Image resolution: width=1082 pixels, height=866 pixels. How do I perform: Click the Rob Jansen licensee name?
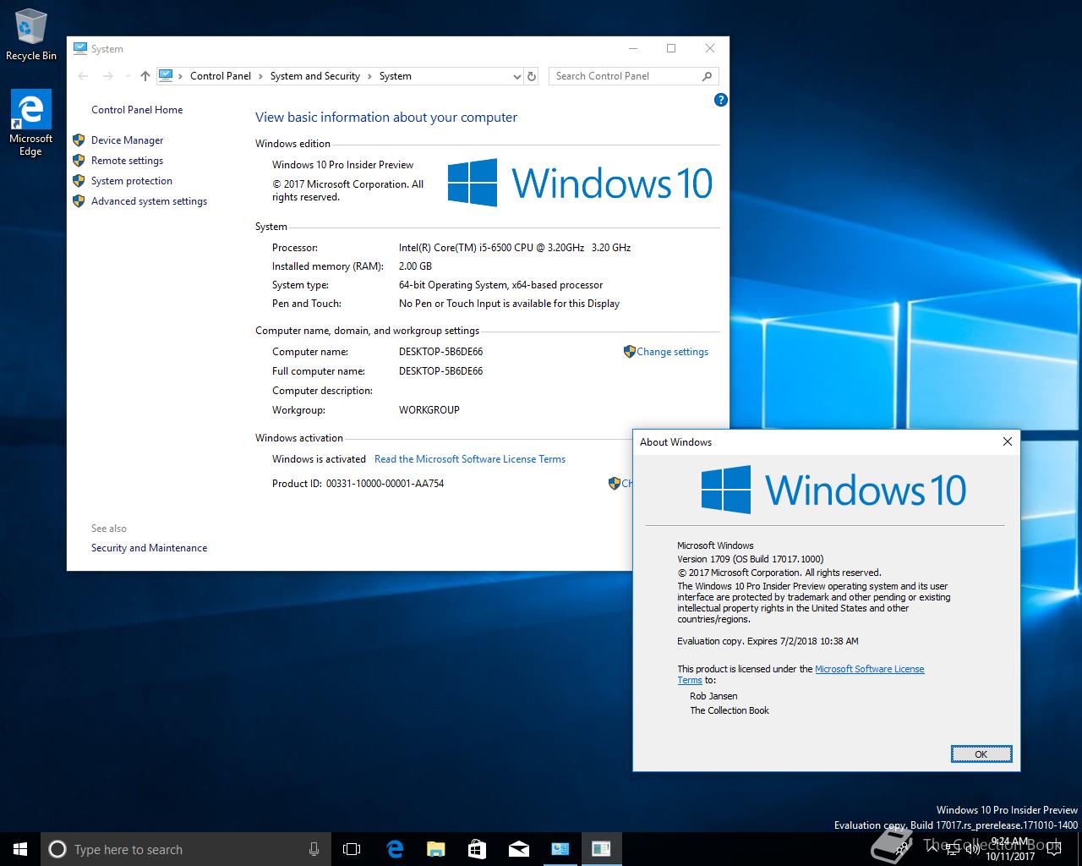[713, 696]
